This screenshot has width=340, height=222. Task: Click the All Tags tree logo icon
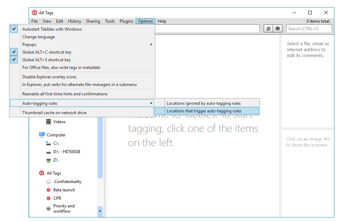[41, 173]
